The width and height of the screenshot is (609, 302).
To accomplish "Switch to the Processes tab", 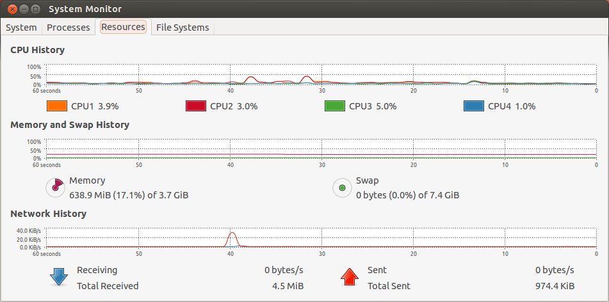I will click(x=69, y=28).
